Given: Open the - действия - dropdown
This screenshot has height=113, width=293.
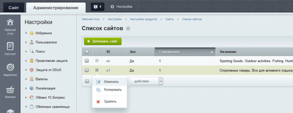Looking at the screenshot, I should (x=146, y=81).
